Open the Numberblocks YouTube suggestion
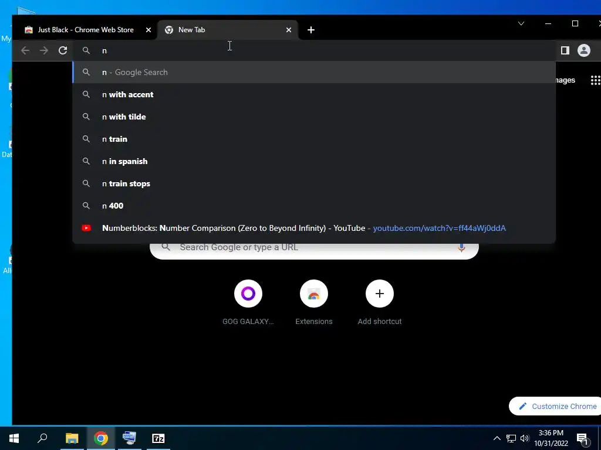601x450 pixels. coord(314,228)
